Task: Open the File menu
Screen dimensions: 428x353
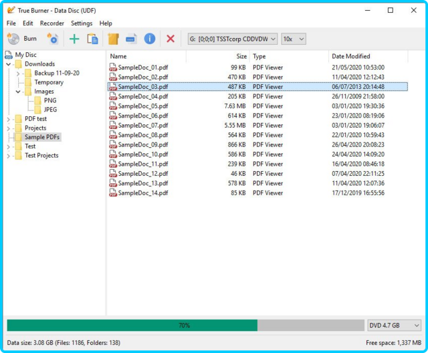Action: click(11, 23)
